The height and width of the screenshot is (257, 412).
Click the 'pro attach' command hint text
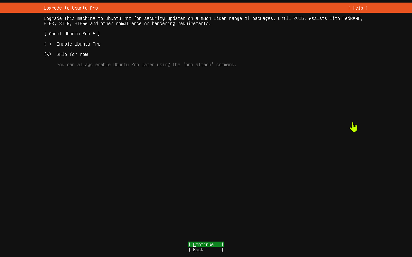pyautogui.click(x=147, y=65)
